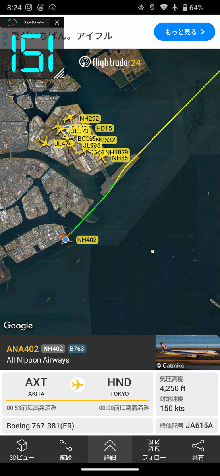This screenshot has height=476, width=220.
Task: Choose the NH1079 aircraft label
Action: [117, 152]
